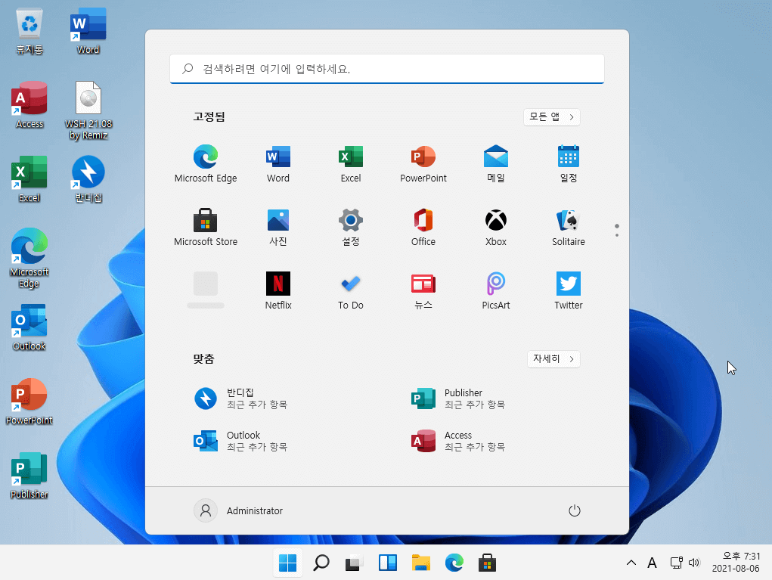Open Microsoft Edge from pinned apps
The width and height of the screenshot is (772, 580).
pyautogui.click(x=206, y=163)
